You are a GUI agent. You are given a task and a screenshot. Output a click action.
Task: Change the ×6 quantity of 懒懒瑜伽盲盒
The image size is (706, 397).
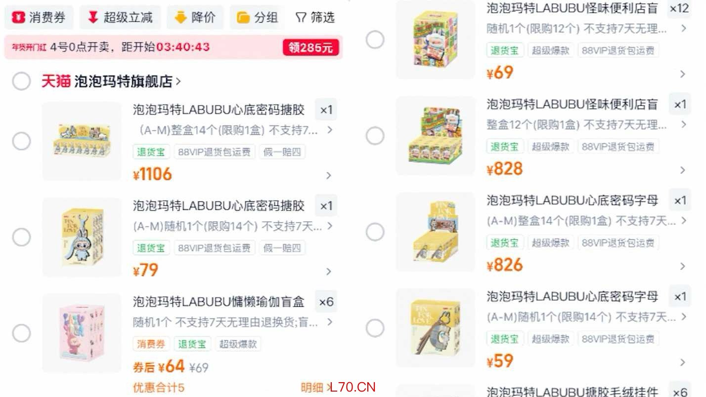(326, 302)
